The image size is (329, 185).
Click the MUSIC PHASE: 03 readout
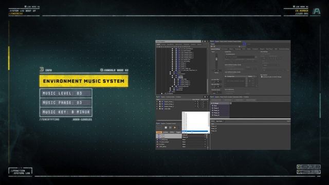(66, 103)
